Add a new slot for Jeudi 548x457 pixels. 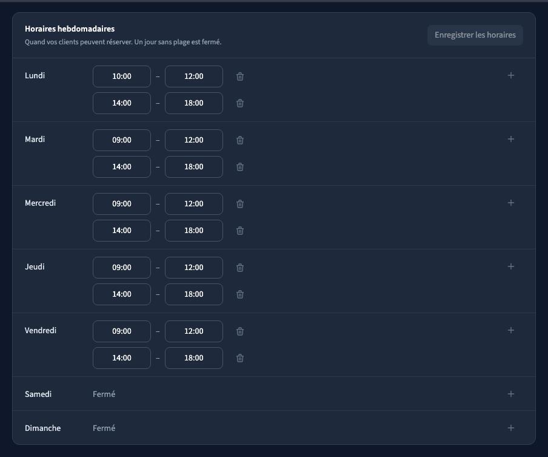[x=510, y=266]
